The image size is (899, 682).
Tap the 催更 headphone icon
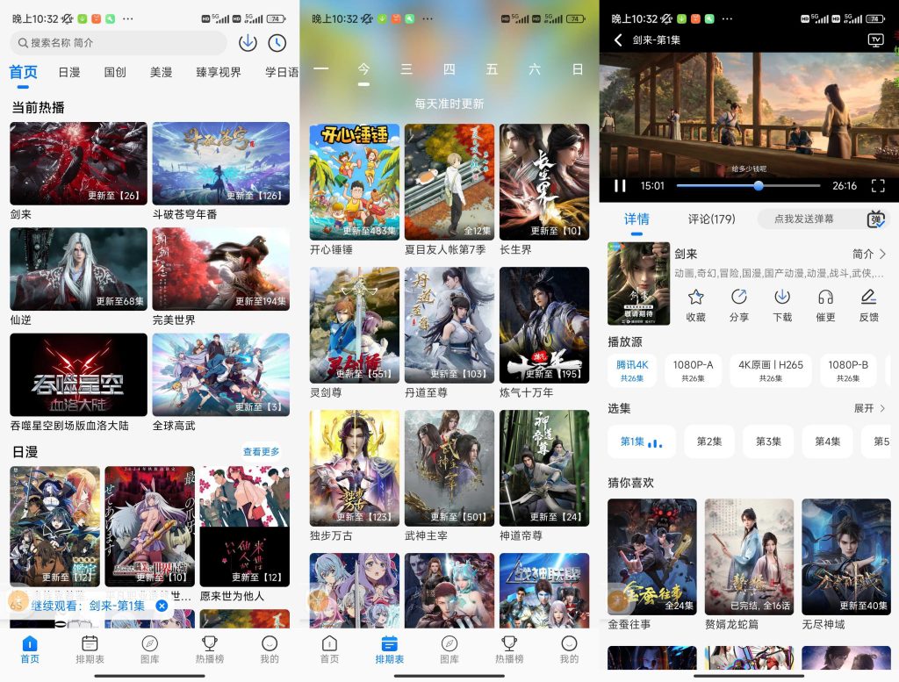click(x=825, y=297)
